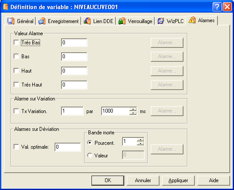Click the Val. optimale input field
The height and width of the screenshot is (190, 234).
point(68,147)
